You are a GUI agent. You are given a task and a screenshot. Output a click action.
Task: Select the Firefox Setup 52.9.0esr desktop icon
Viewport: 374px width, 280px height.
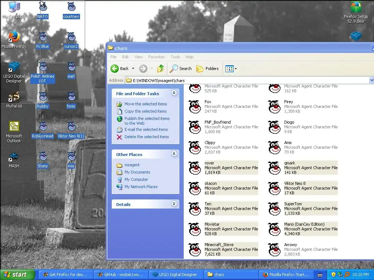pos(356,7)
